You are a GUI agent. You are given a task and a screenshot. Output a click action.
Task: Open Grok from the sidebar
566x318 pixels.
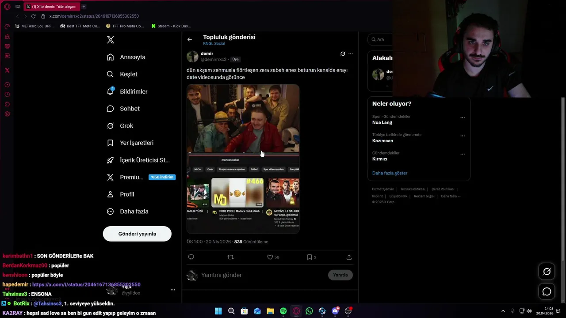pos(120,126)
